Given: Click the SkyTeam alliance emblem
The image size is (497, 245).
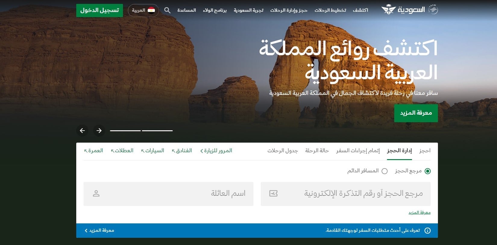Looking at the screenshot, I should point(433,10).
